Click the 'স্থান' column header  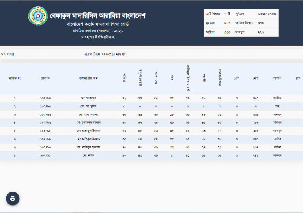point(298,78)
